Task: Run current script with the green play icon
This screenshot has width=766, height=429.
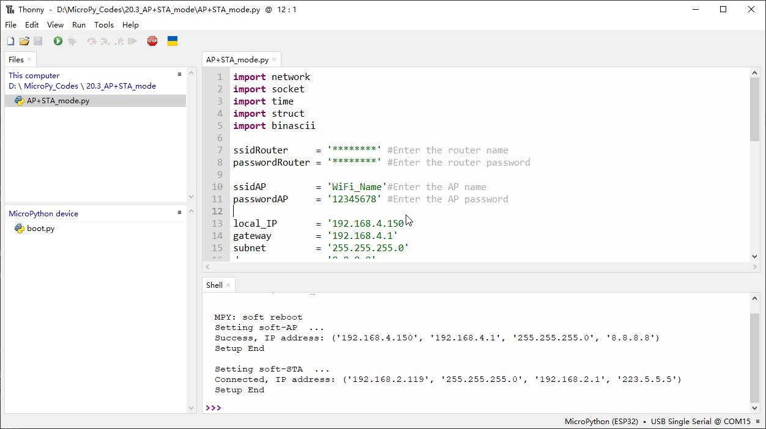Action: [58, 41]
